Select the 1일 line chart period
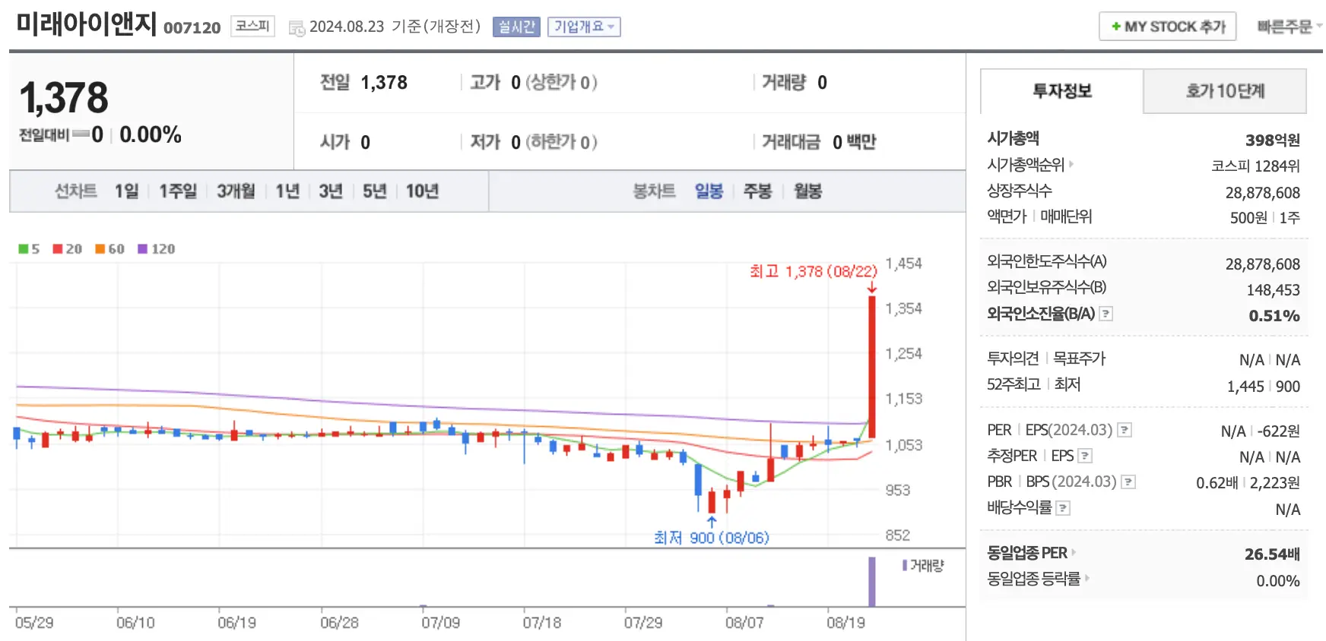This screenshot has height=641, width=1326. tap(127, 191)
